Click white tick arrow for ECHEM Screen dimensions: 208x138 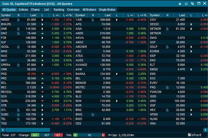coord(191,51)
